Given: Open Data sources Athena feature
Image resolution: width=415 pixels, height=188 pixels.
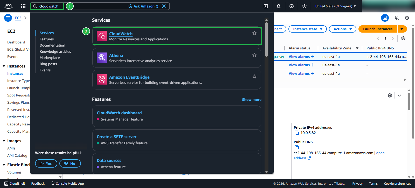Looking at the screenshot, I should [x=109, y=160].
